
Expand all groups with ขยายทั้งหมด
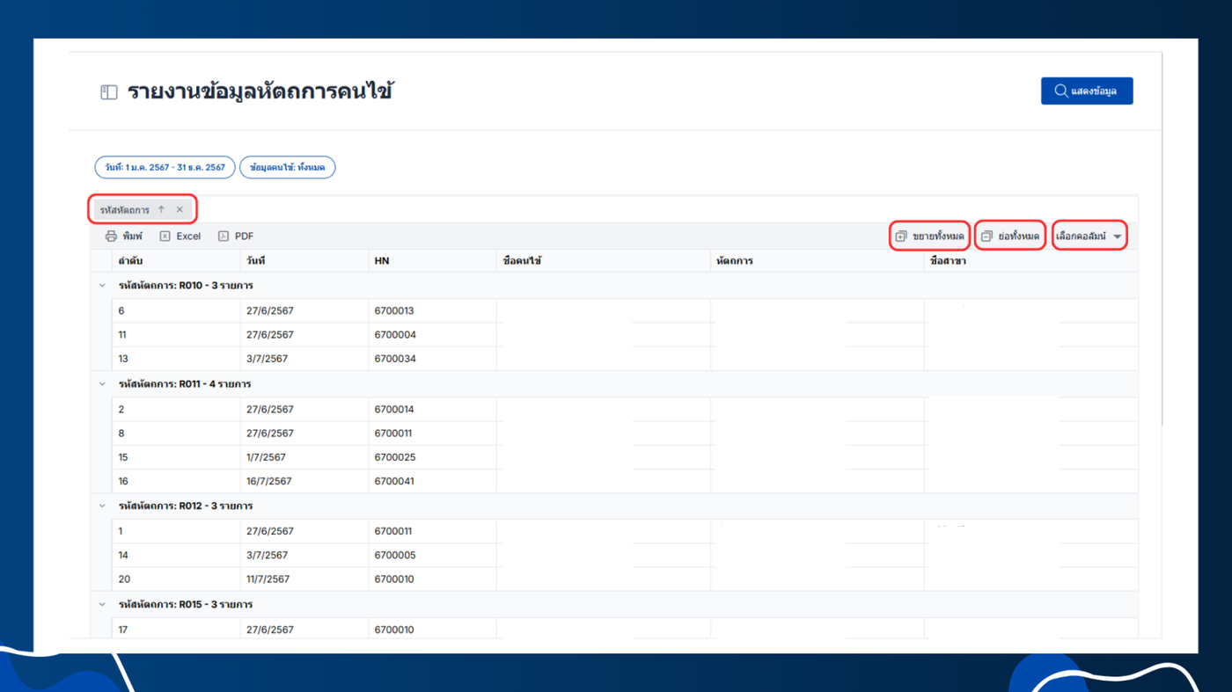tap(929, 237)
